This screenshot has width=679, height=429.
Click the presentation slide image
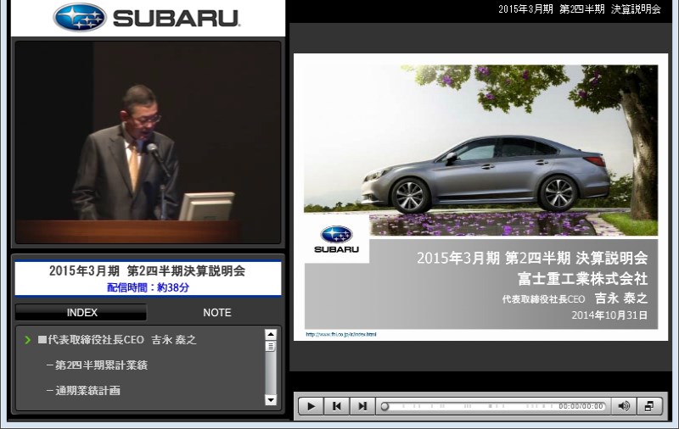tap(480, 197)
